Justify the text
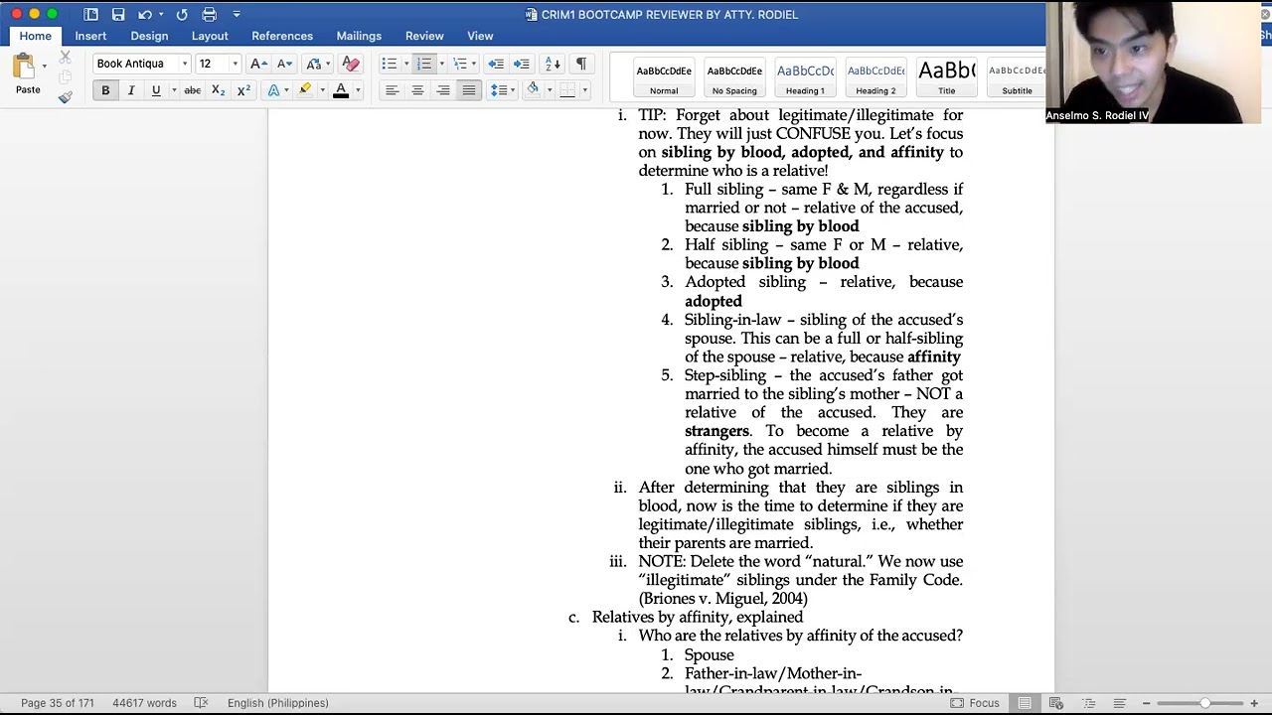This screenshot has height=715, width=1272. [469, 90]
